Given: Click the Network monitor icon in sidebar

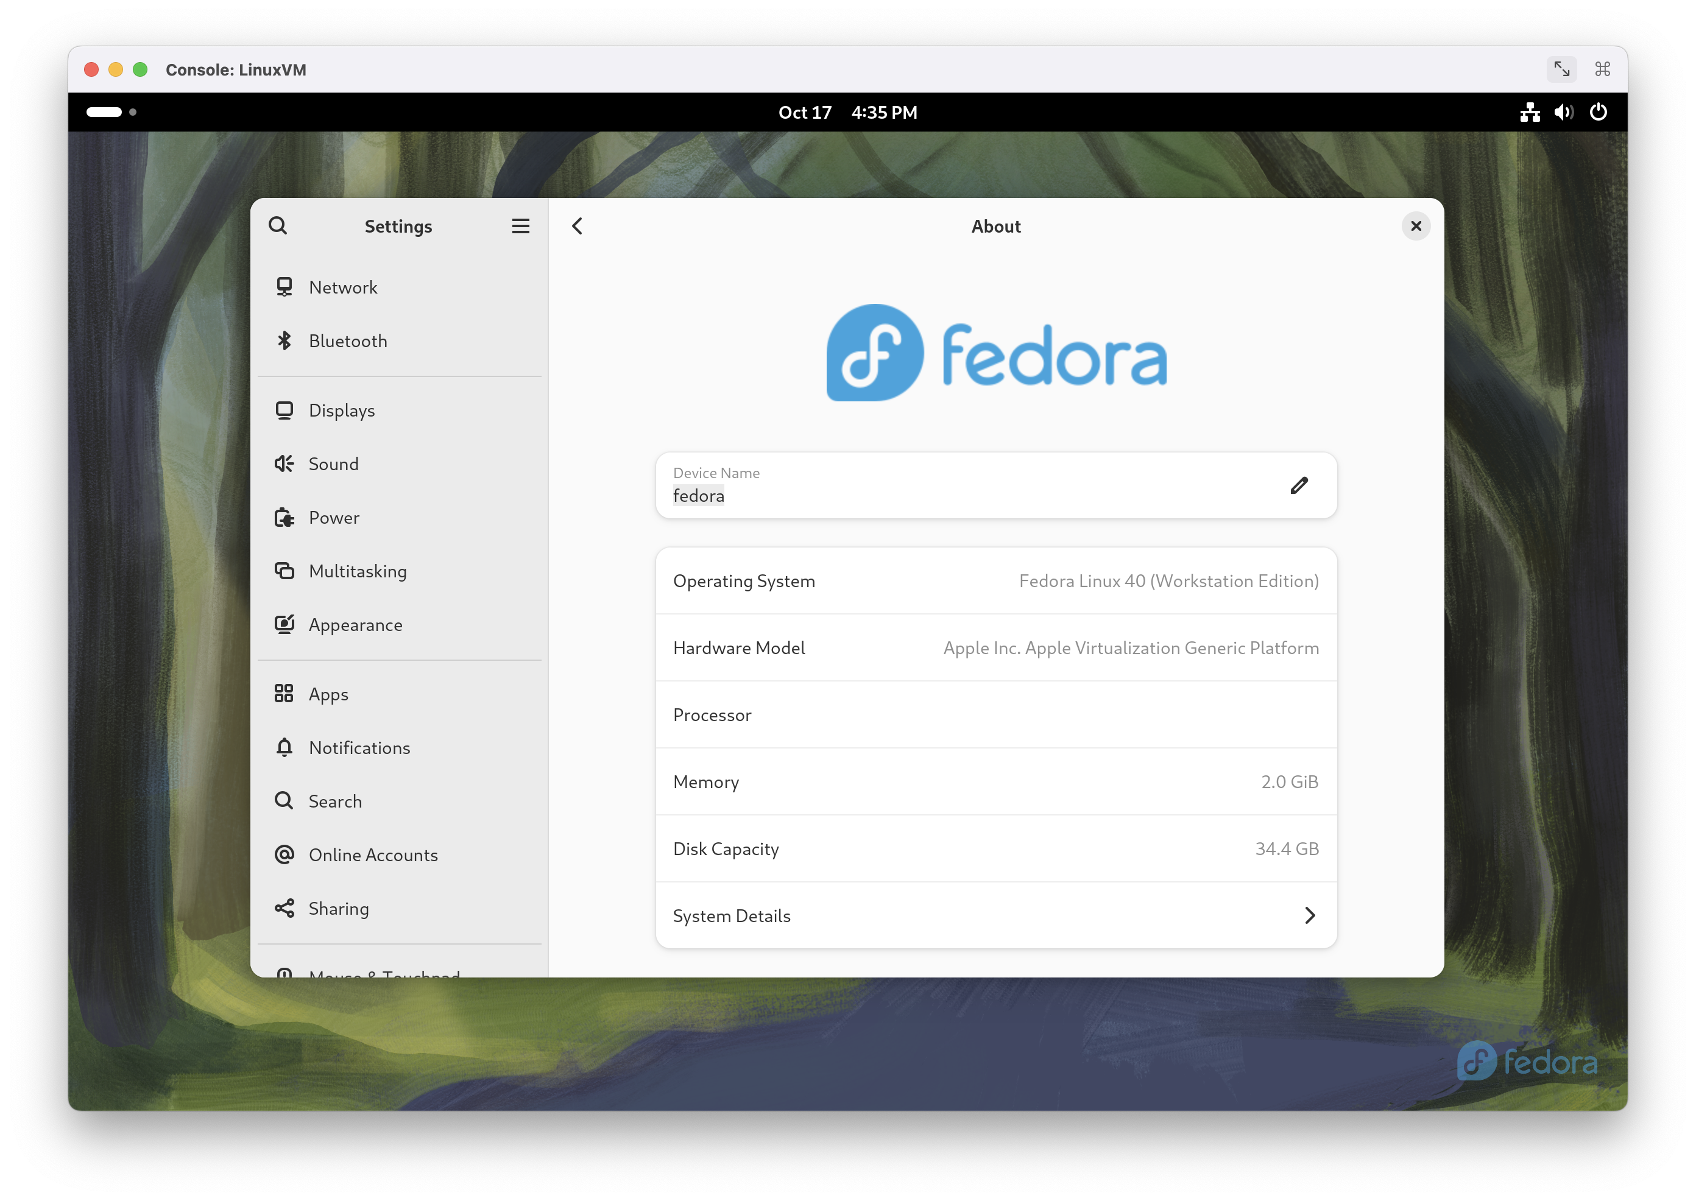Looking at the screenshot, I should point(284,287).
